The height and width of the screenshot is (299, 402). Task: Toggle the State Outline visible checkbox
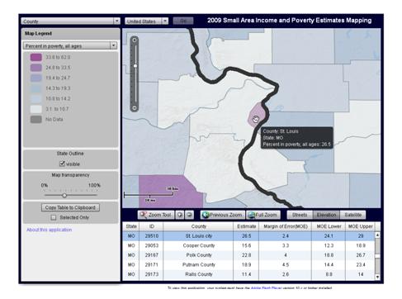click(62, 164)
